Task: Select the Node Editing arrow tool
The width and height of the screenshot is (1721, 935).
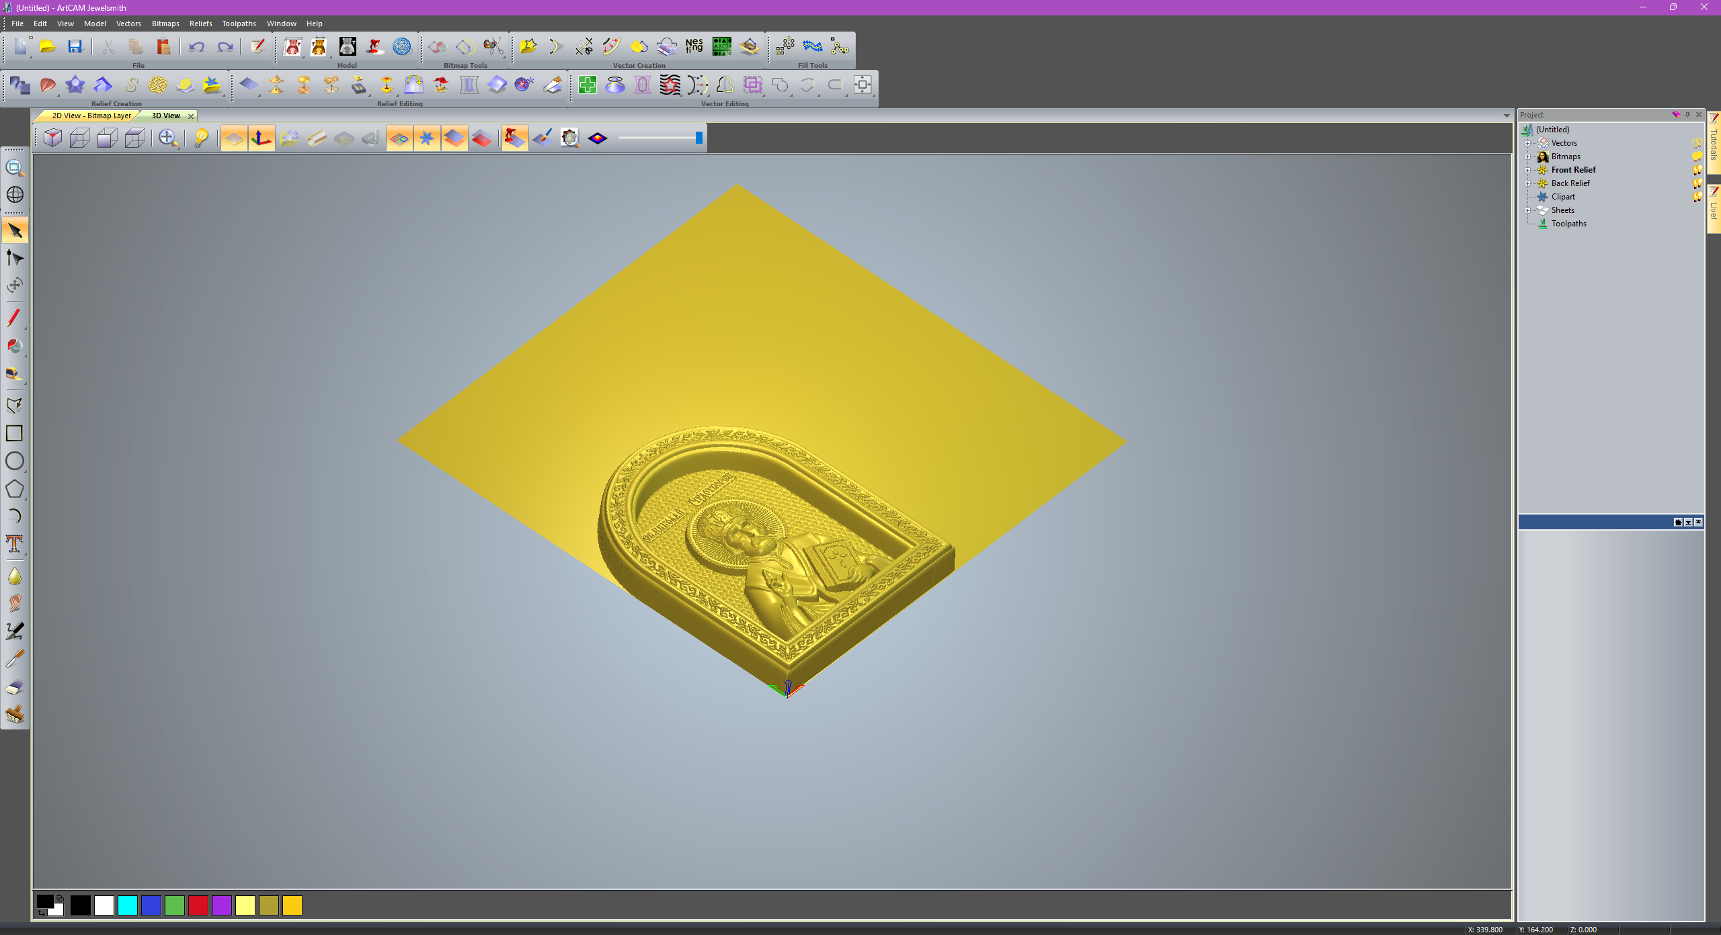Action: 14,258
